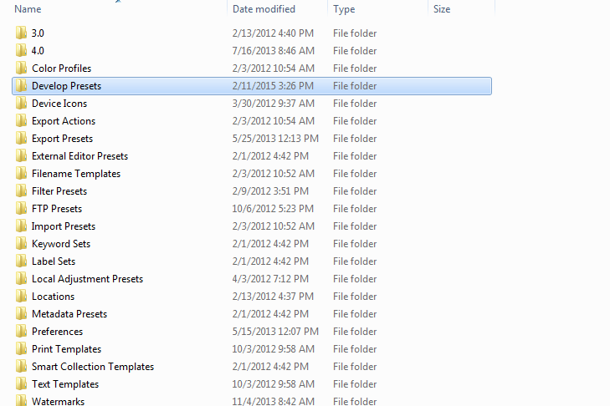Select the folder name 4.0
Viewport: 610px width, 406px height.
pyautogui.click(x=38, y=50)
